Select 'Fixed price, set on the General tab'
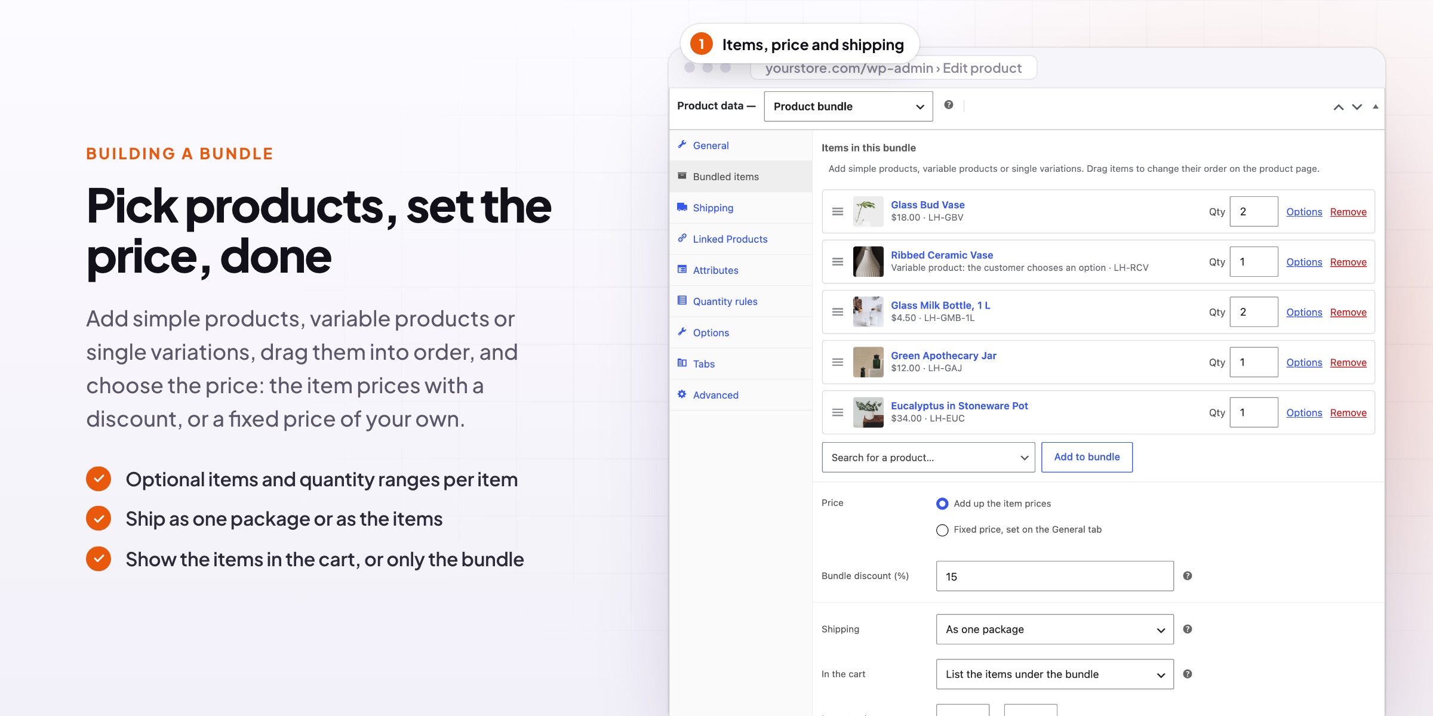This screenshot has width=1433, height=716. [x=942, y=530]
